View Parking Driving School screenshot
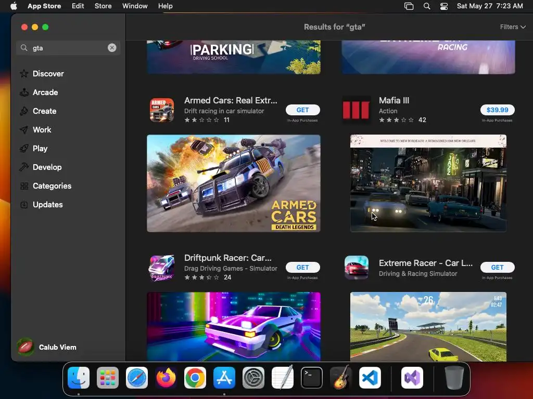The width and height of the screenshot is (533, 399). (x=234, y=57)
